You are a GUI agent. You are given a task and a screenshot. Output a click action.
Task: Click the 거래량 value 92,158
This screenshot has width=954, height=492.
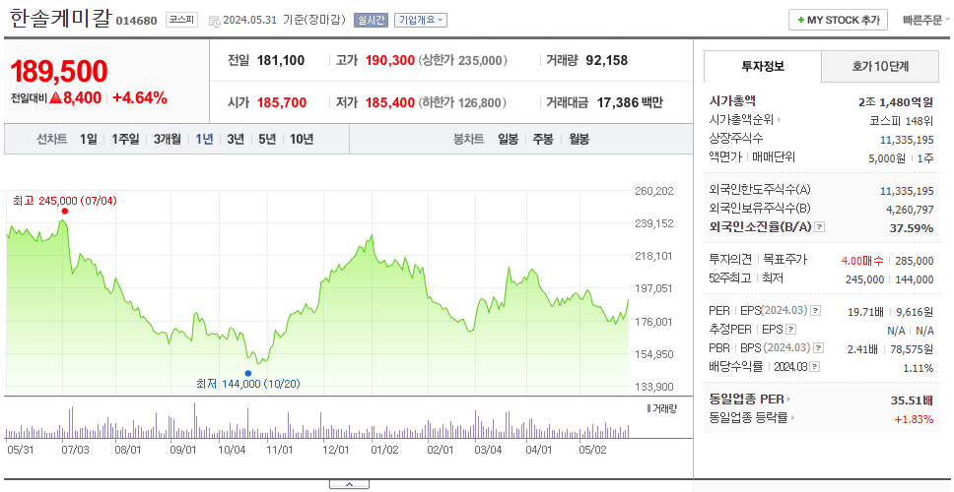[606, 60]
